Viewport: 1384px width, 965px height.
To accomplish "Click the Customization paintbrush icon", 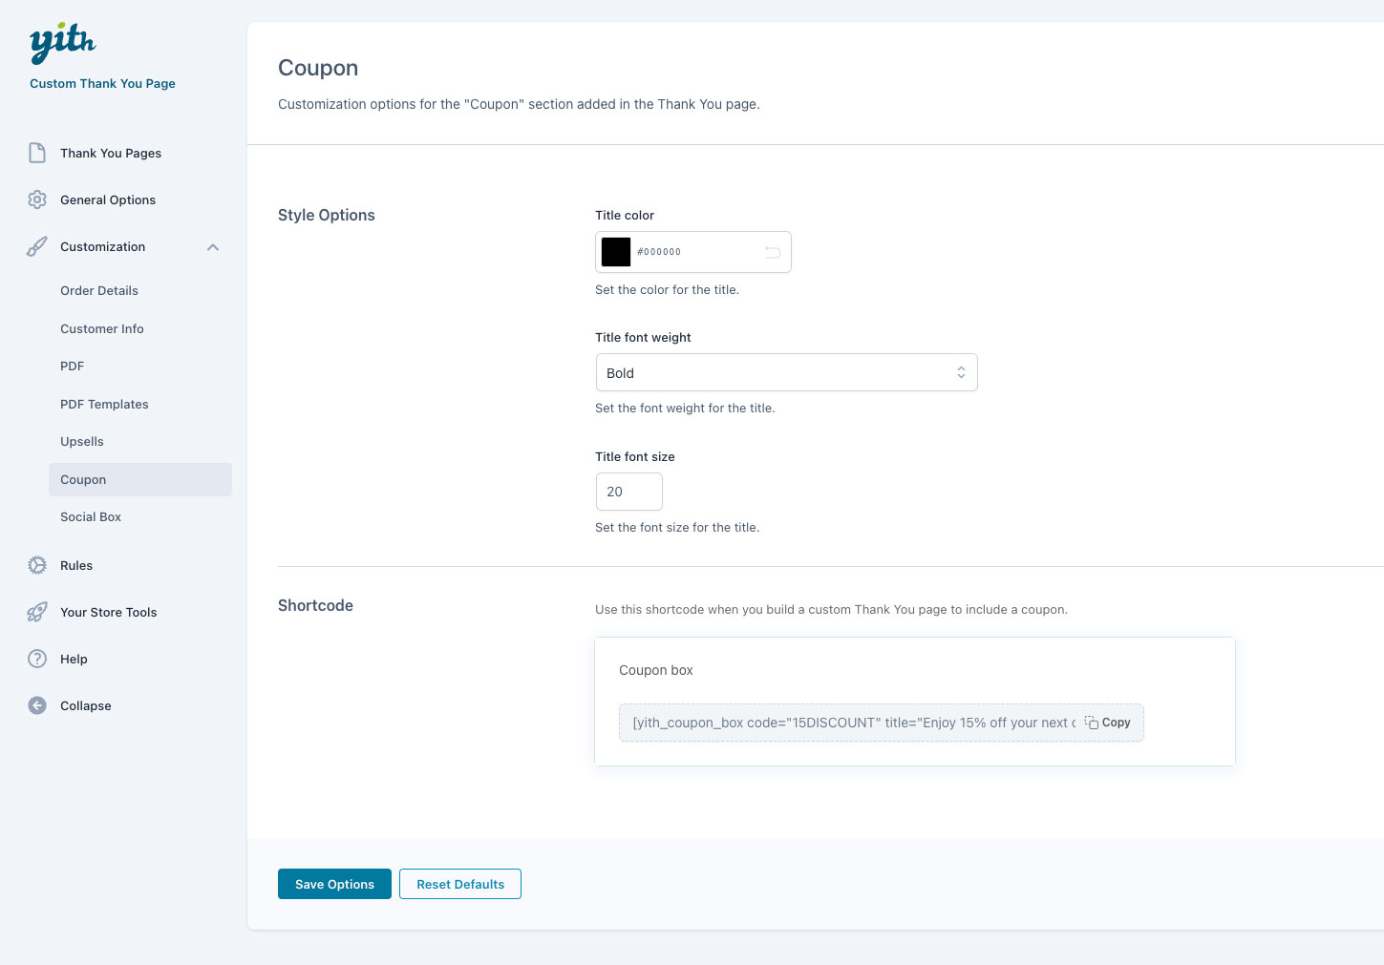I will [37, 246].
